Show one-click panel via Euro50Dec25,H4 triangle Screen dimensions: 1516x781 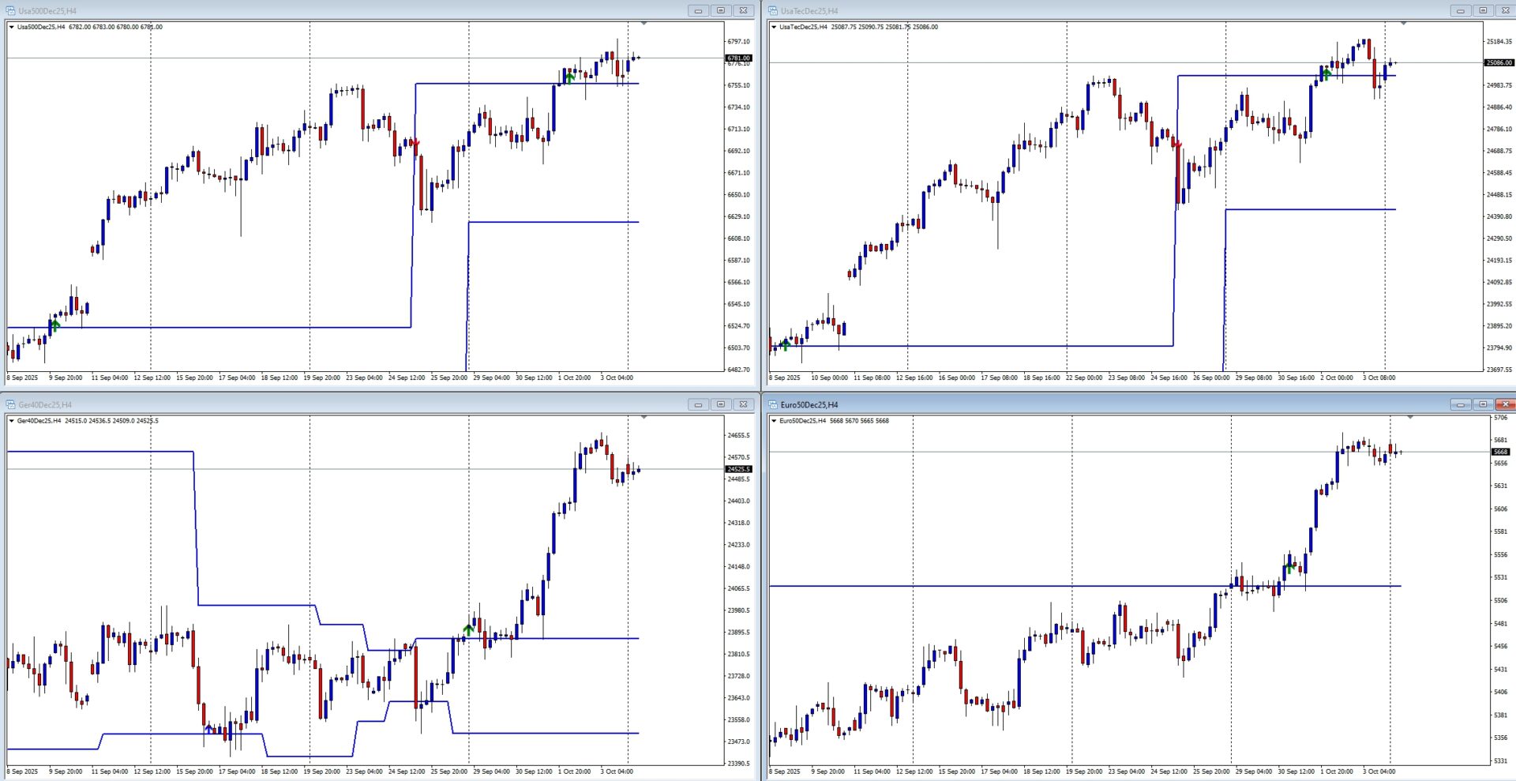[774, 421]
